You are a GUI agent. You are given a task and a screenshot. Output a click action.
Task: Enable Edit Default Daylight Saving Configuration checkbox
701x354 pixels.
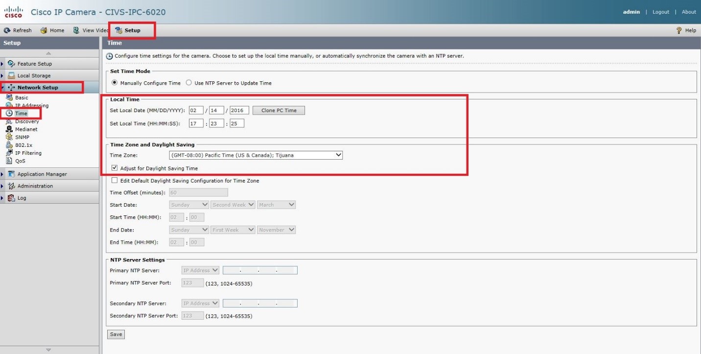tap(115, 181)
